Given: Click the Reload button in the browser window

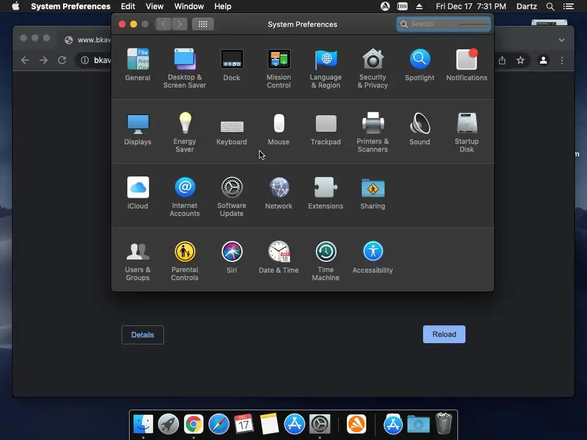Looking at the screenshot, I should pos(444,334).
